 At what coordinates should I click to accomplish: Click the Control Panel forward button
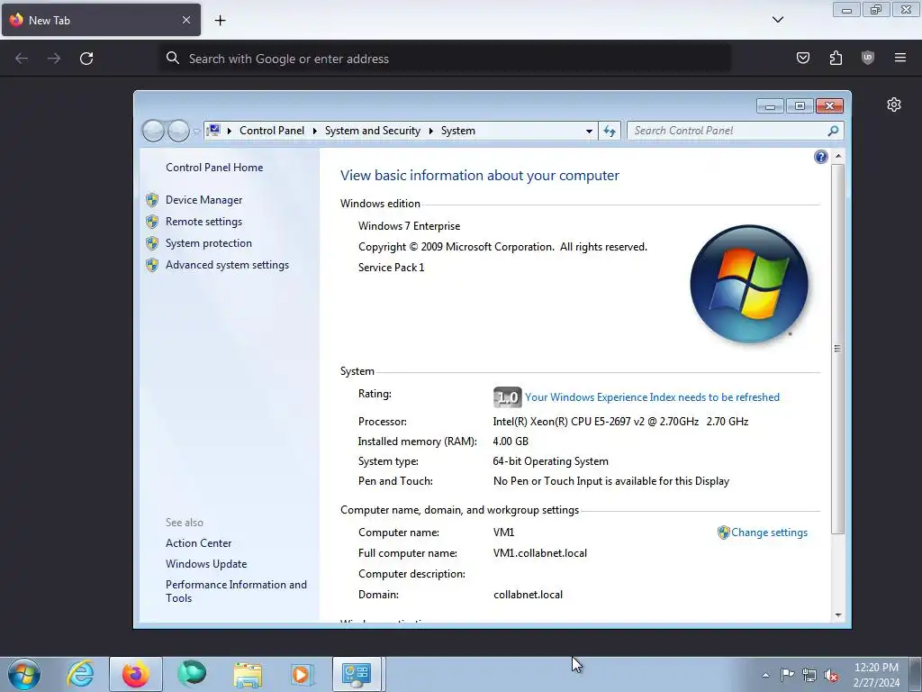pyautogui.click(x=179, y=131)
